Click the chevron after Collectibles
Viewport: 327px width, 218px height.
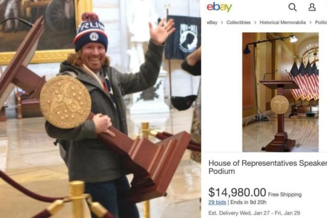tap(255, 23)
